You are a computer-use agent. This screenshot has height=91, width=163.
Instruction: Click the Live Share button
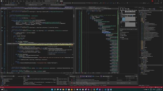click(x=157, y=3)
